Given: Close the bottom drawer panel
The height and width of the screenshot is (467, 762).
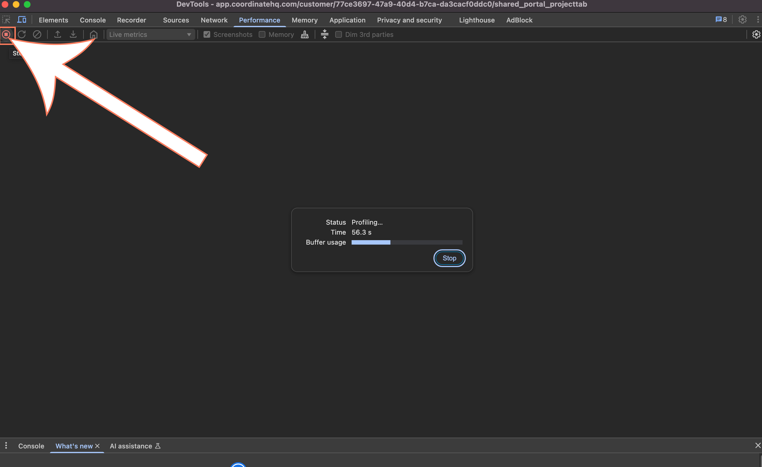Looking at the screenshot, I should (x=758, y=445).
